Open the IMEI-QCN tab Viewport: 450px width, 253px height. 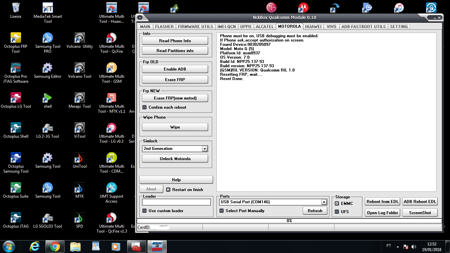(x=227, y=27)
